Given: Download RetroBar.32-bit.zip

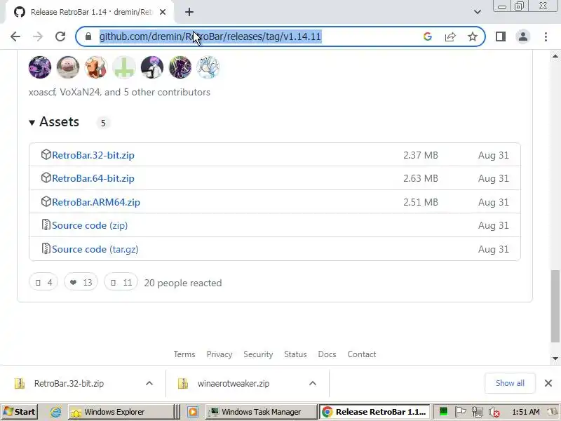Looking at the screenshot, I should (93, 155).
